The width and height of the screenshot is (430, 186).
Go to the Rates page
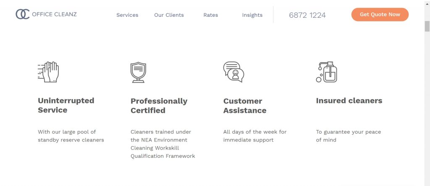point(211,15)
